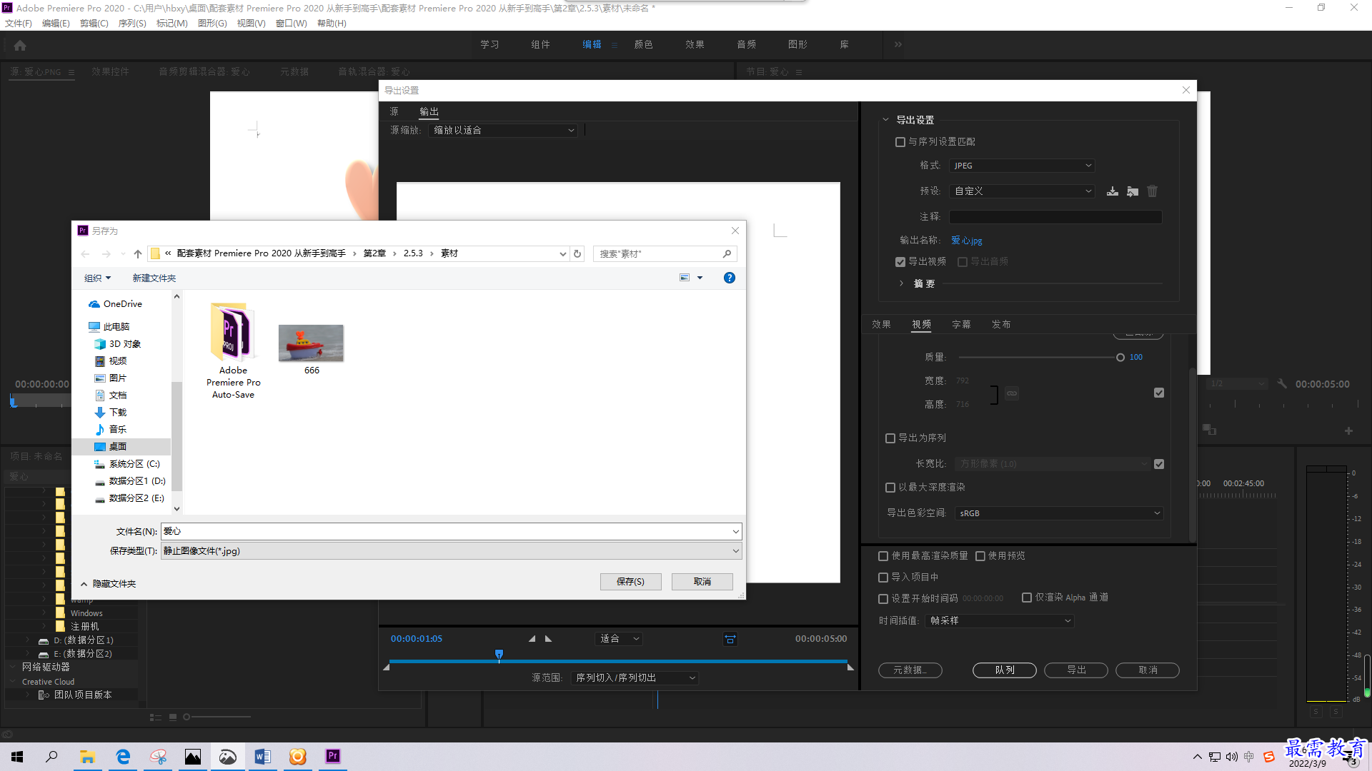The height and width of the screenshot is (771, 1372).
Task: Click the volume speaker tray icon
Action: click(1232, 757)
